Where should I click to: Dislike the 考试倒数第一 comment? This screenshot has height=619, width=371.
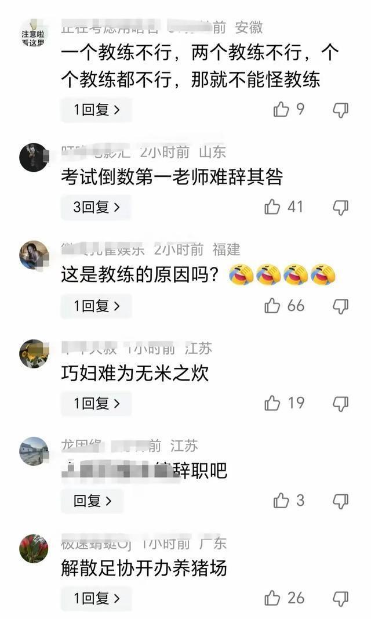pyautogui.click(x=341, y=208)
